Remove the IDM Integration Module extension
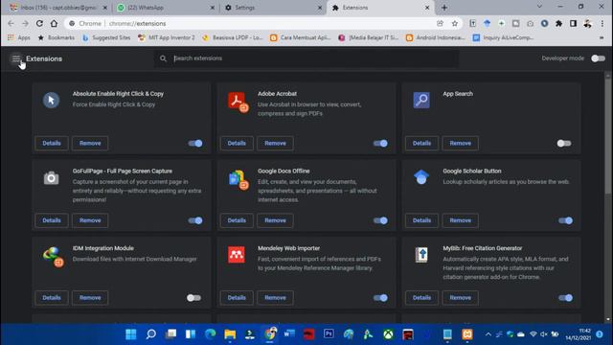This screenshot has width=613, height=345. pyautogui.click(x=90, y=298)
